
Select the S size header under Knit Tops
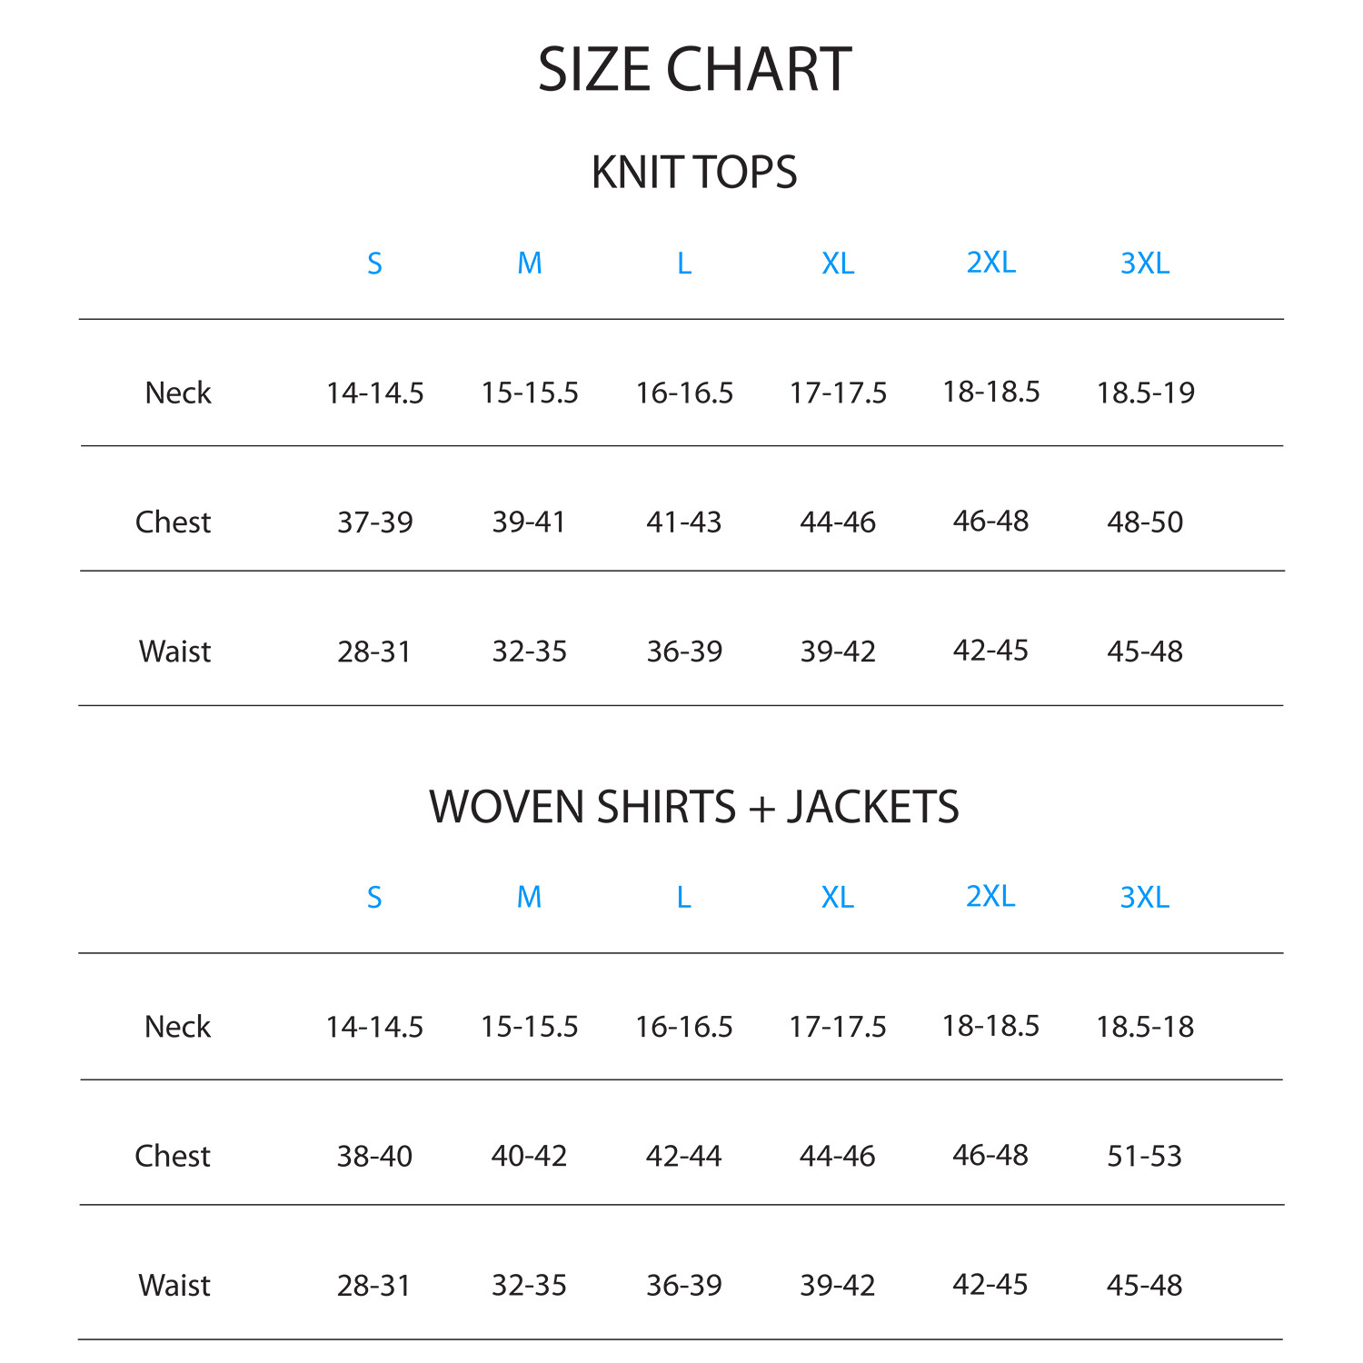[374, 264]
